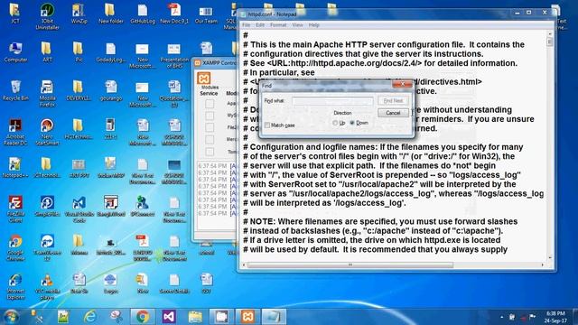Image resolution: width=578 pixels, height=325 pixels.
Task: Tick the Tomcat service checkbox in XAMPP
Action: [210, 152]
